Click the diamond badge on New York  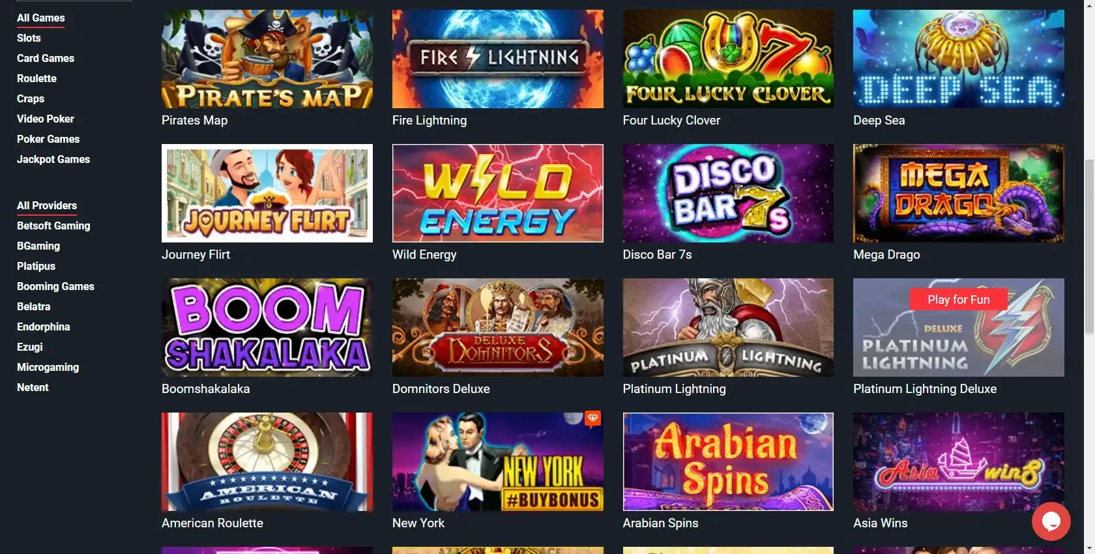pyautogui.click(x=592, y=418)
